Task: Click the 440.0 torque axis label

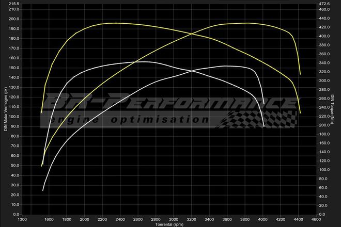Action: 324,19
